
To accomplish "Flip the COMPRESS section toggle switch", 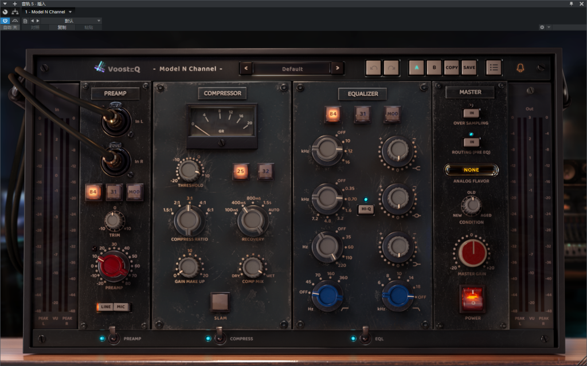I will (220, 336).
